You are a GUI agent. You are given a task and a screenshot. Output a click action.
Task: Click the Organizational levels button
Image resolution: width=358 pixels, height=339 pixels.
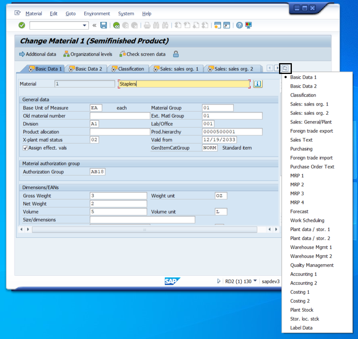coord(88,54)
